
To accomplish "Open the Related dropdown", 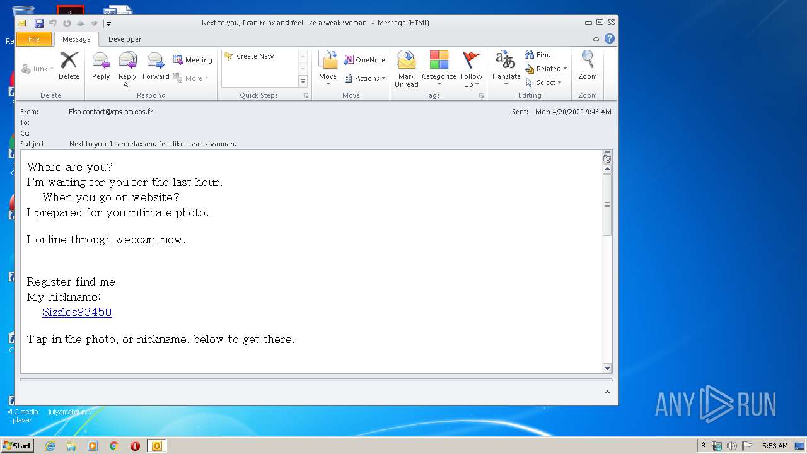I will [546, 69].
